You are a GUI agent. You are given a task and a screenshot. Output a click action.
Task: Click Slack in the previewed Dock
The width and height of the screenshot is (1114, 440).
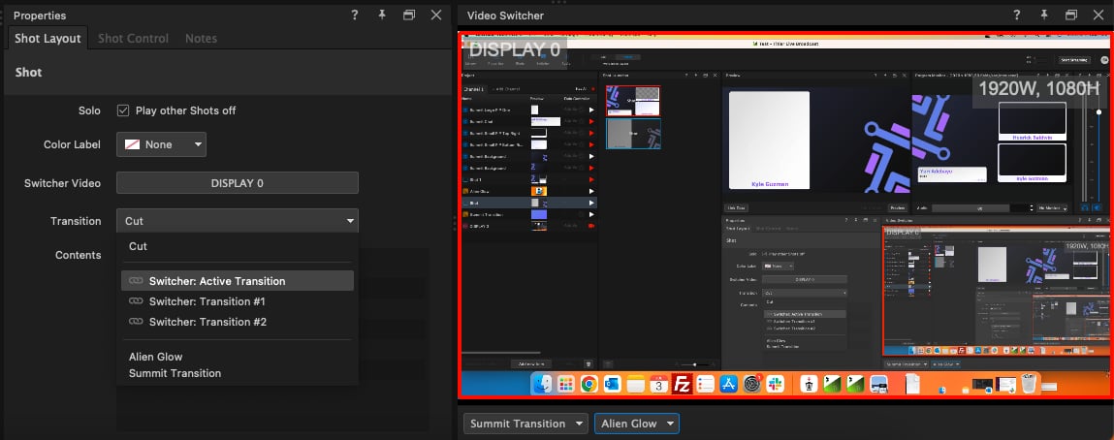click(x=775, y=384)
